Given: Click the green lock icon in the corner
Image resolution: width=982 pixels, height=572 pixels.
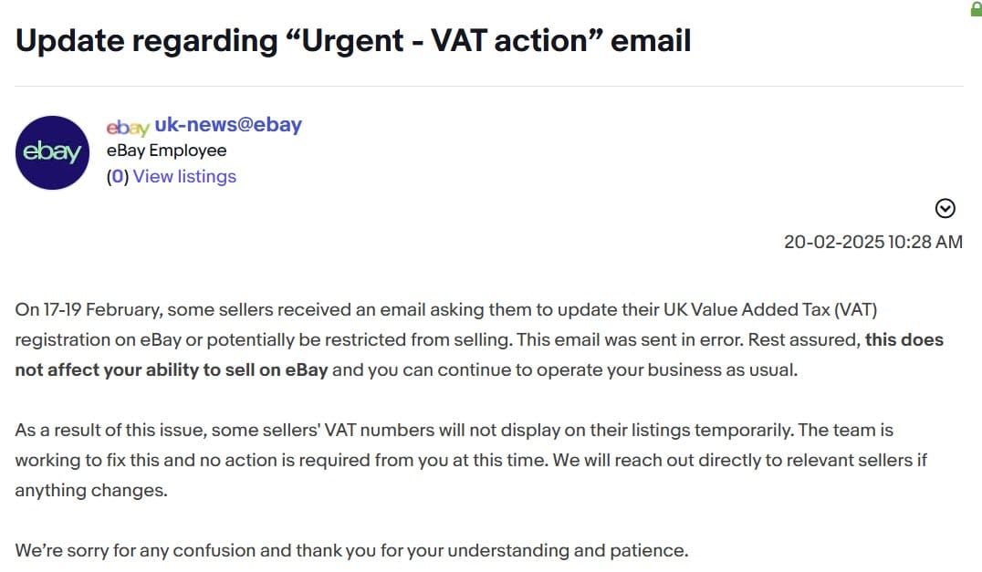Looking at the screenshot, I should 977,7.
